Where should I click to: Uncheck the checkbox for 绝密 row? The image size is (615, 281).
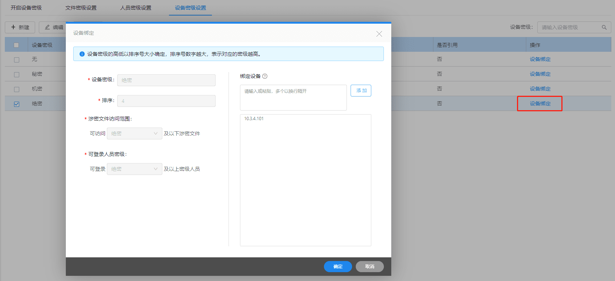point(16,104)
